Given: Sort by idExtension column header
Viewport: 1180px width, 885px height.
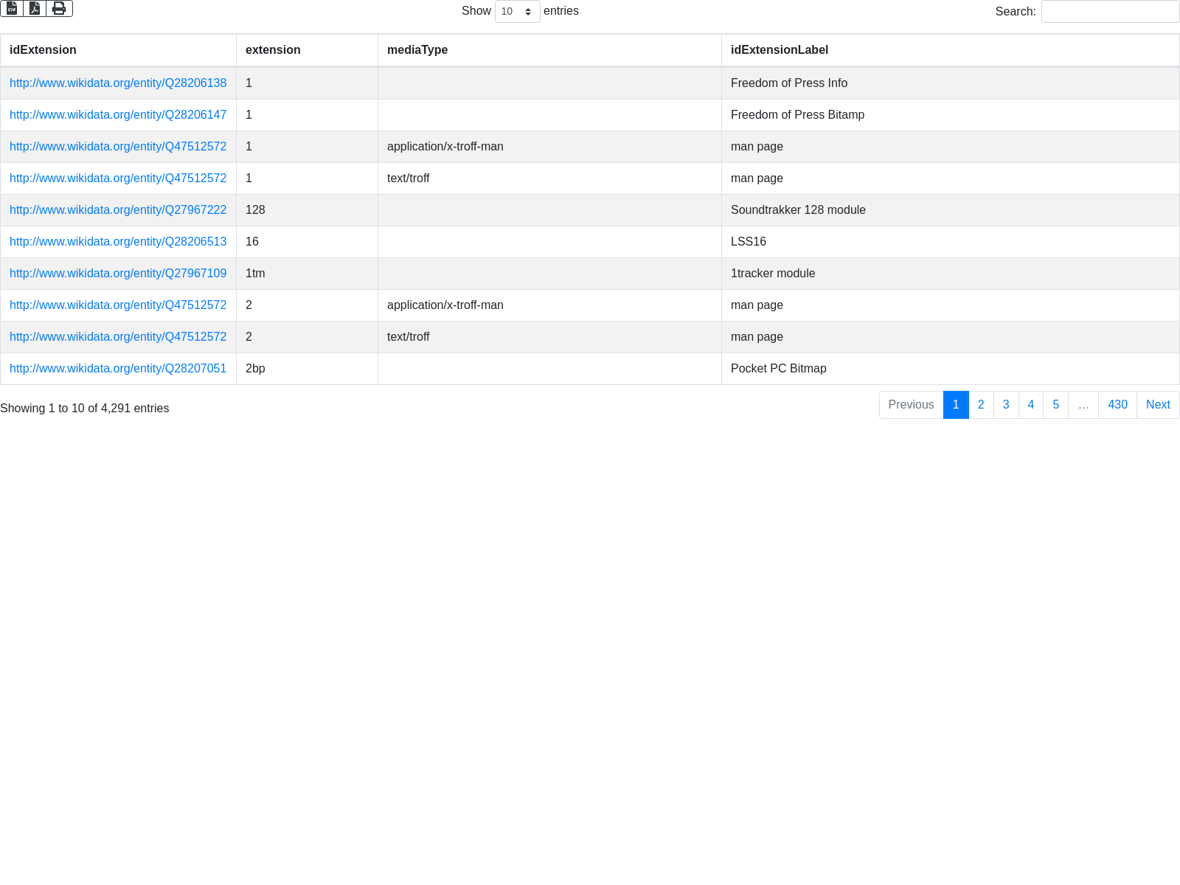Looking at the screenshot, I should point(43,50).
